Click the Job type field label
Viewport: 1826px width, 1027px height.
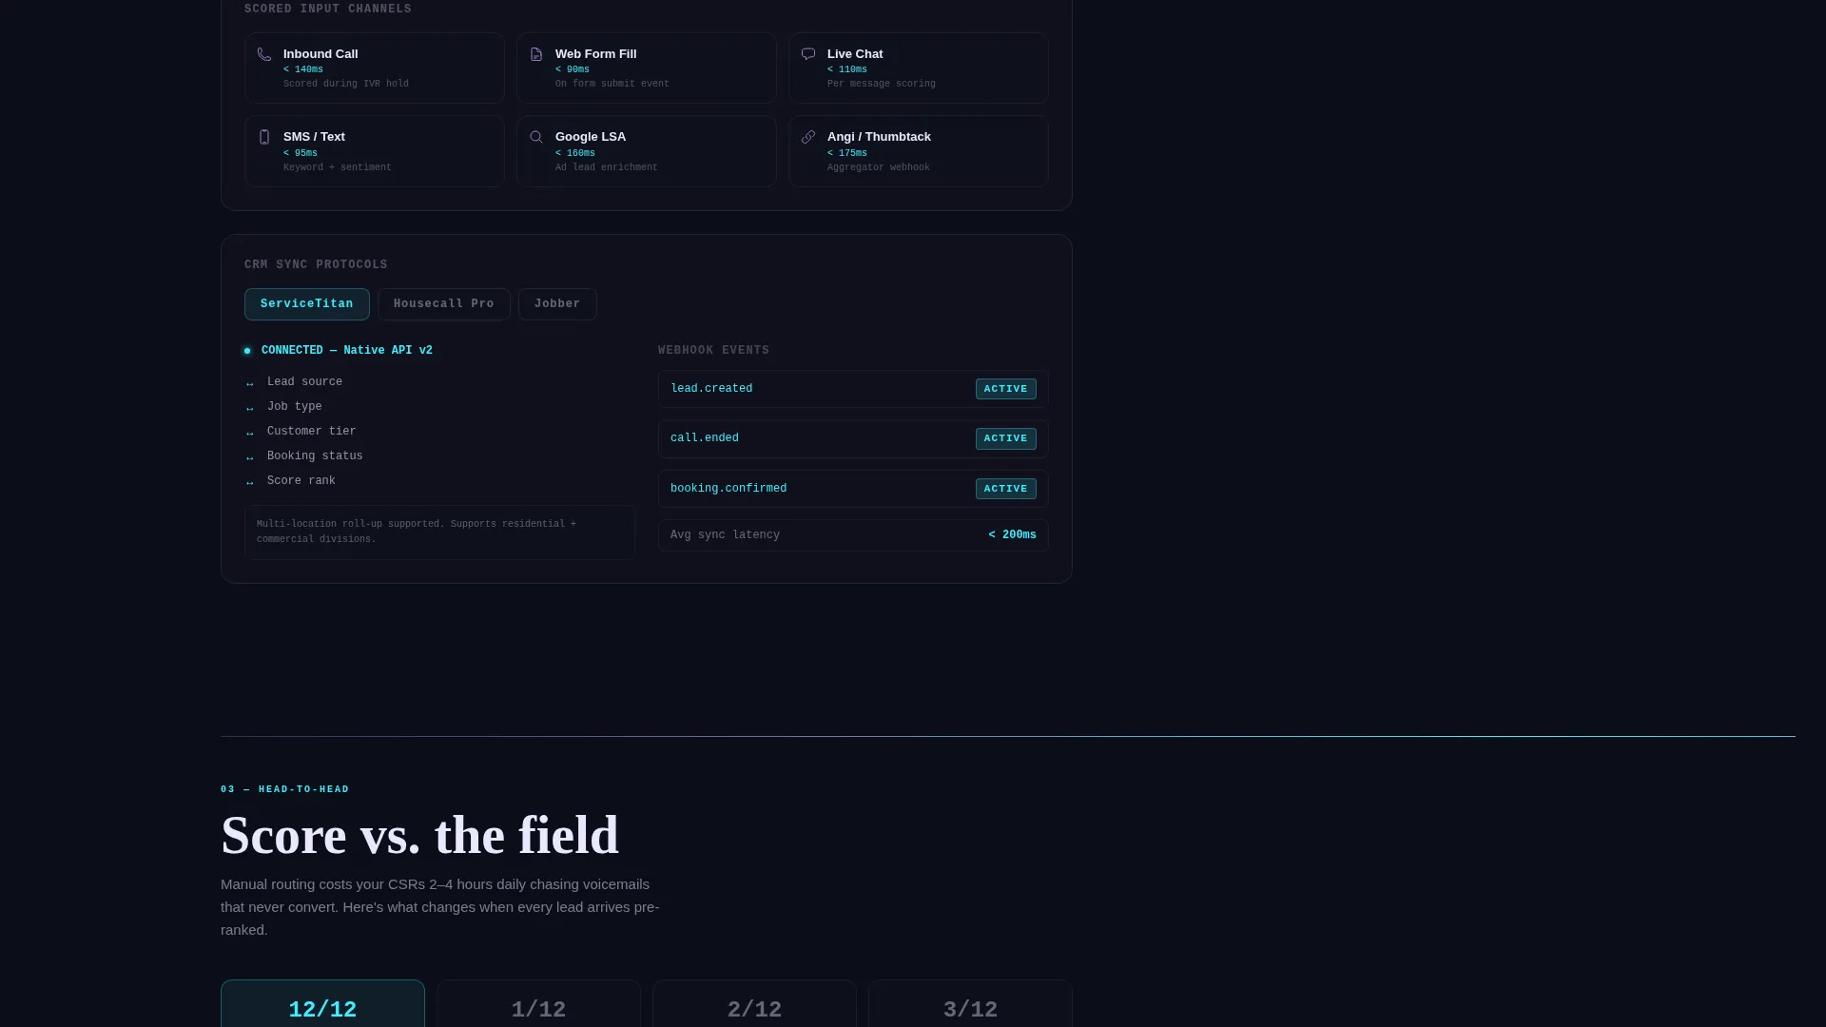(x=295, y=407)
